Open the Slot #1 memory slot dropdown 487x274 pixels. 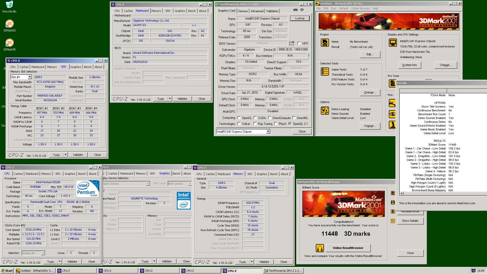[x=30, y=77]
